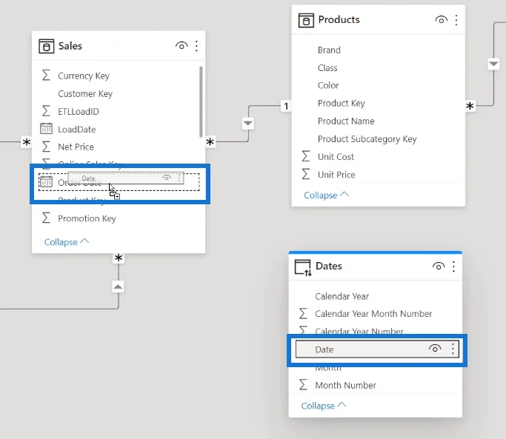Click the sigma icon next to Month Number
Image resolution: width=506 pixels, height=439 pixels.
[x=303, y=384]
